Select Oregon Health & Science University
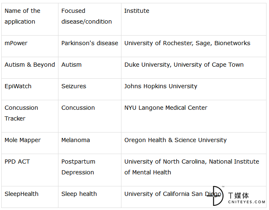 175,140
